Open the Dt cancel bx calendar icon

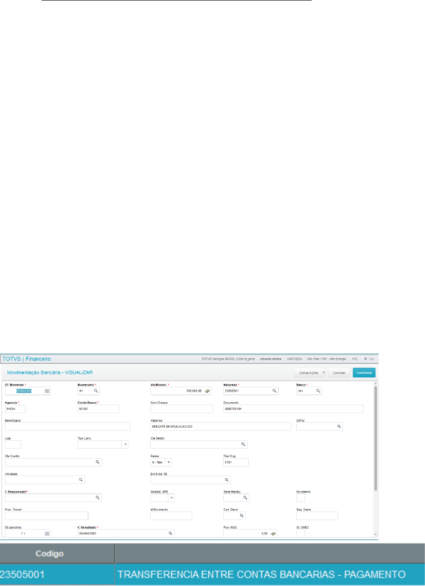tap(47, 534)
